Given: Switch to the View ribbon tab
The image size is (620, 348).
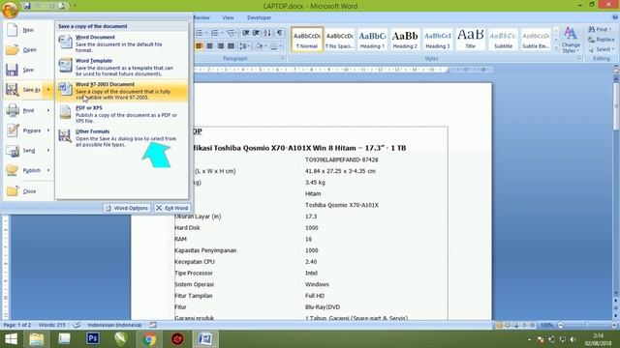Looking at the screenshot, I should [x=228, y=17].
